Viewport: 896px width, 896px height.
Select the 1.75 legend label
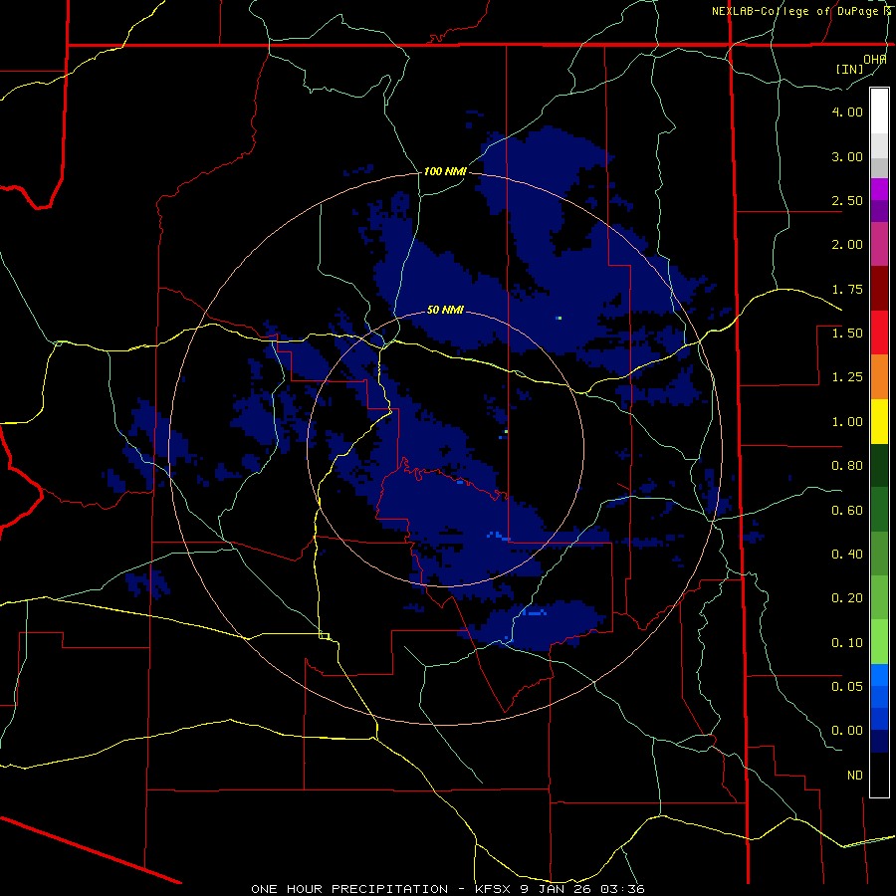point(847,289)
